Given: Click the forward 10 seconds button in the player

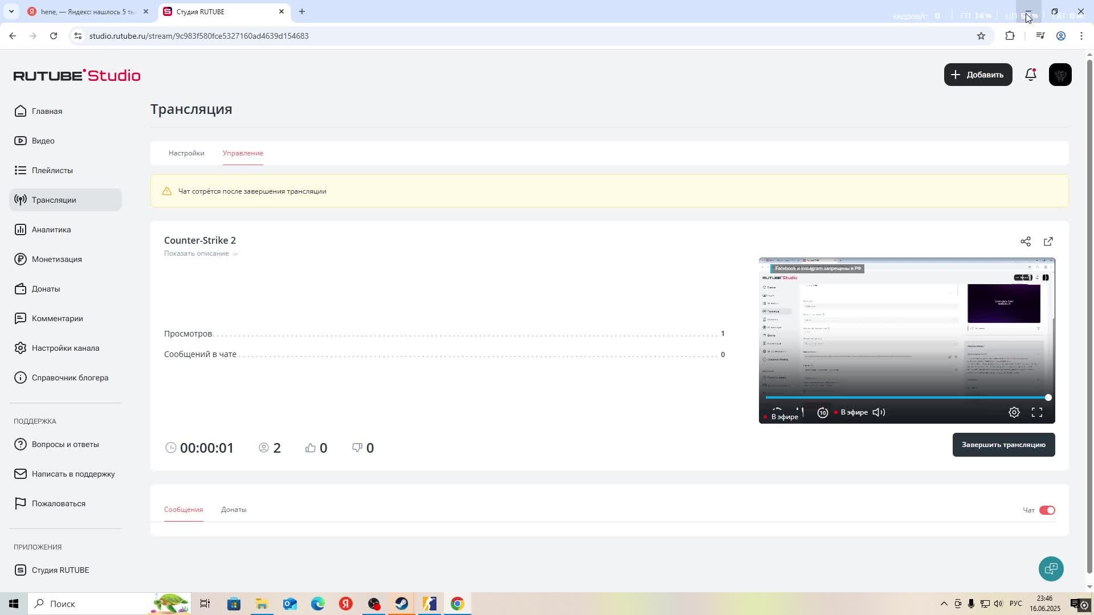Looking at the screenshot, I should 823,413.
